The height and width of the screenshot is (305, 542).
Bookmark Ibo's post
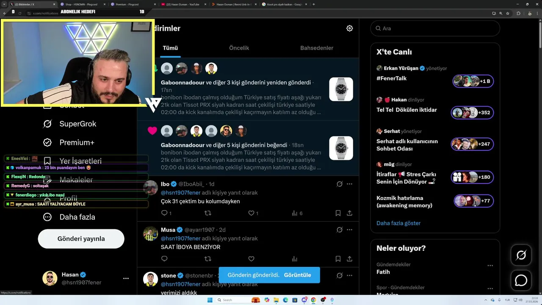point(338,213)
